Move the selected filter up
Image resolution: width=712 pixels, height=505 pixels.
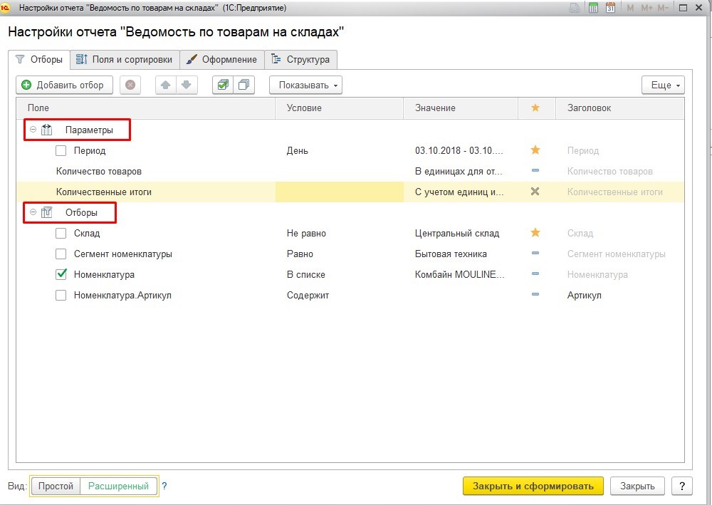tap(166, 85)
